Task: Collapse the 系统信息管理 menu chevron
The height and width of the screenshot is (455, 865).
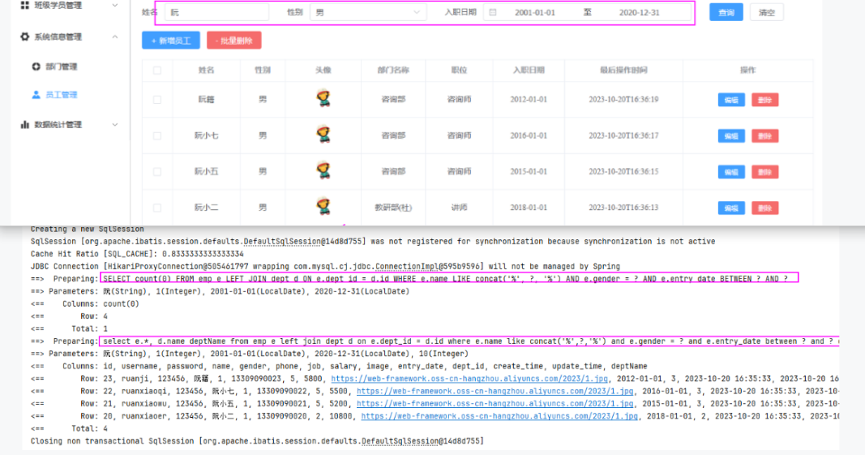Action: pos(115,36)
